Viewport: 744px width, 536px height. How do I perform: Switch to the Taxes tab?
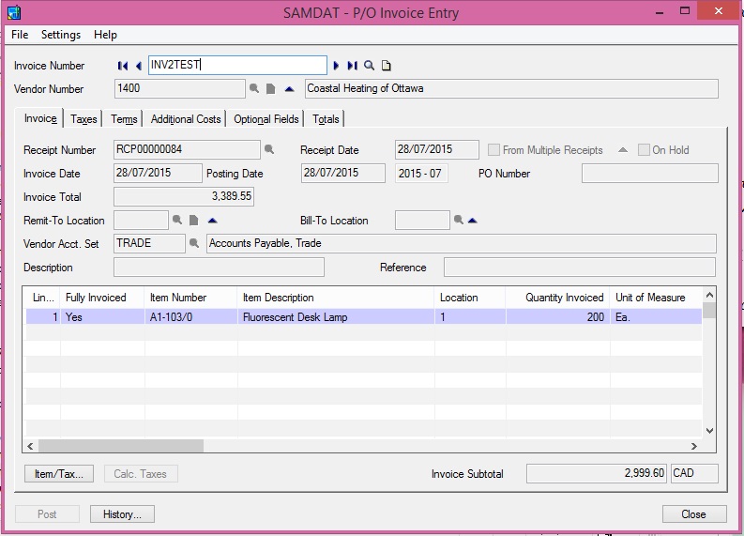tap(84, 119)
